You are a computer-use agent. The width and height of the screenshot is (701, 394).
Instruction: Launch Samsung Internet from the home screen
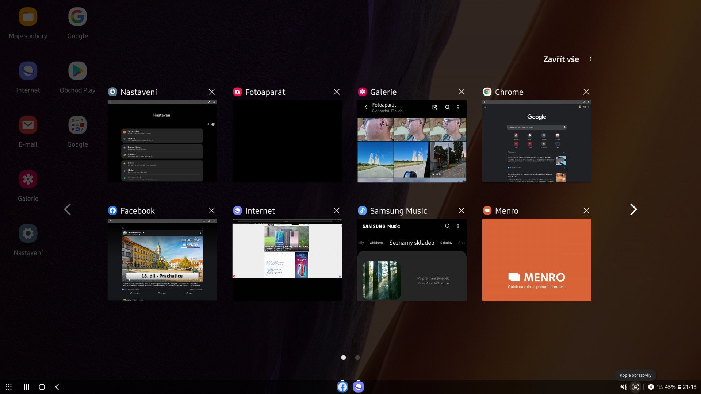point(28,71)
